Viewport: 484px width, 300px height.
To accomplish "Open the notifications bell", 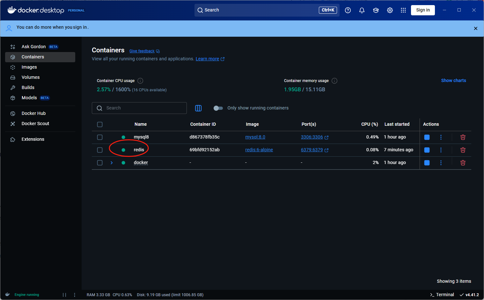I will [362, 10].
